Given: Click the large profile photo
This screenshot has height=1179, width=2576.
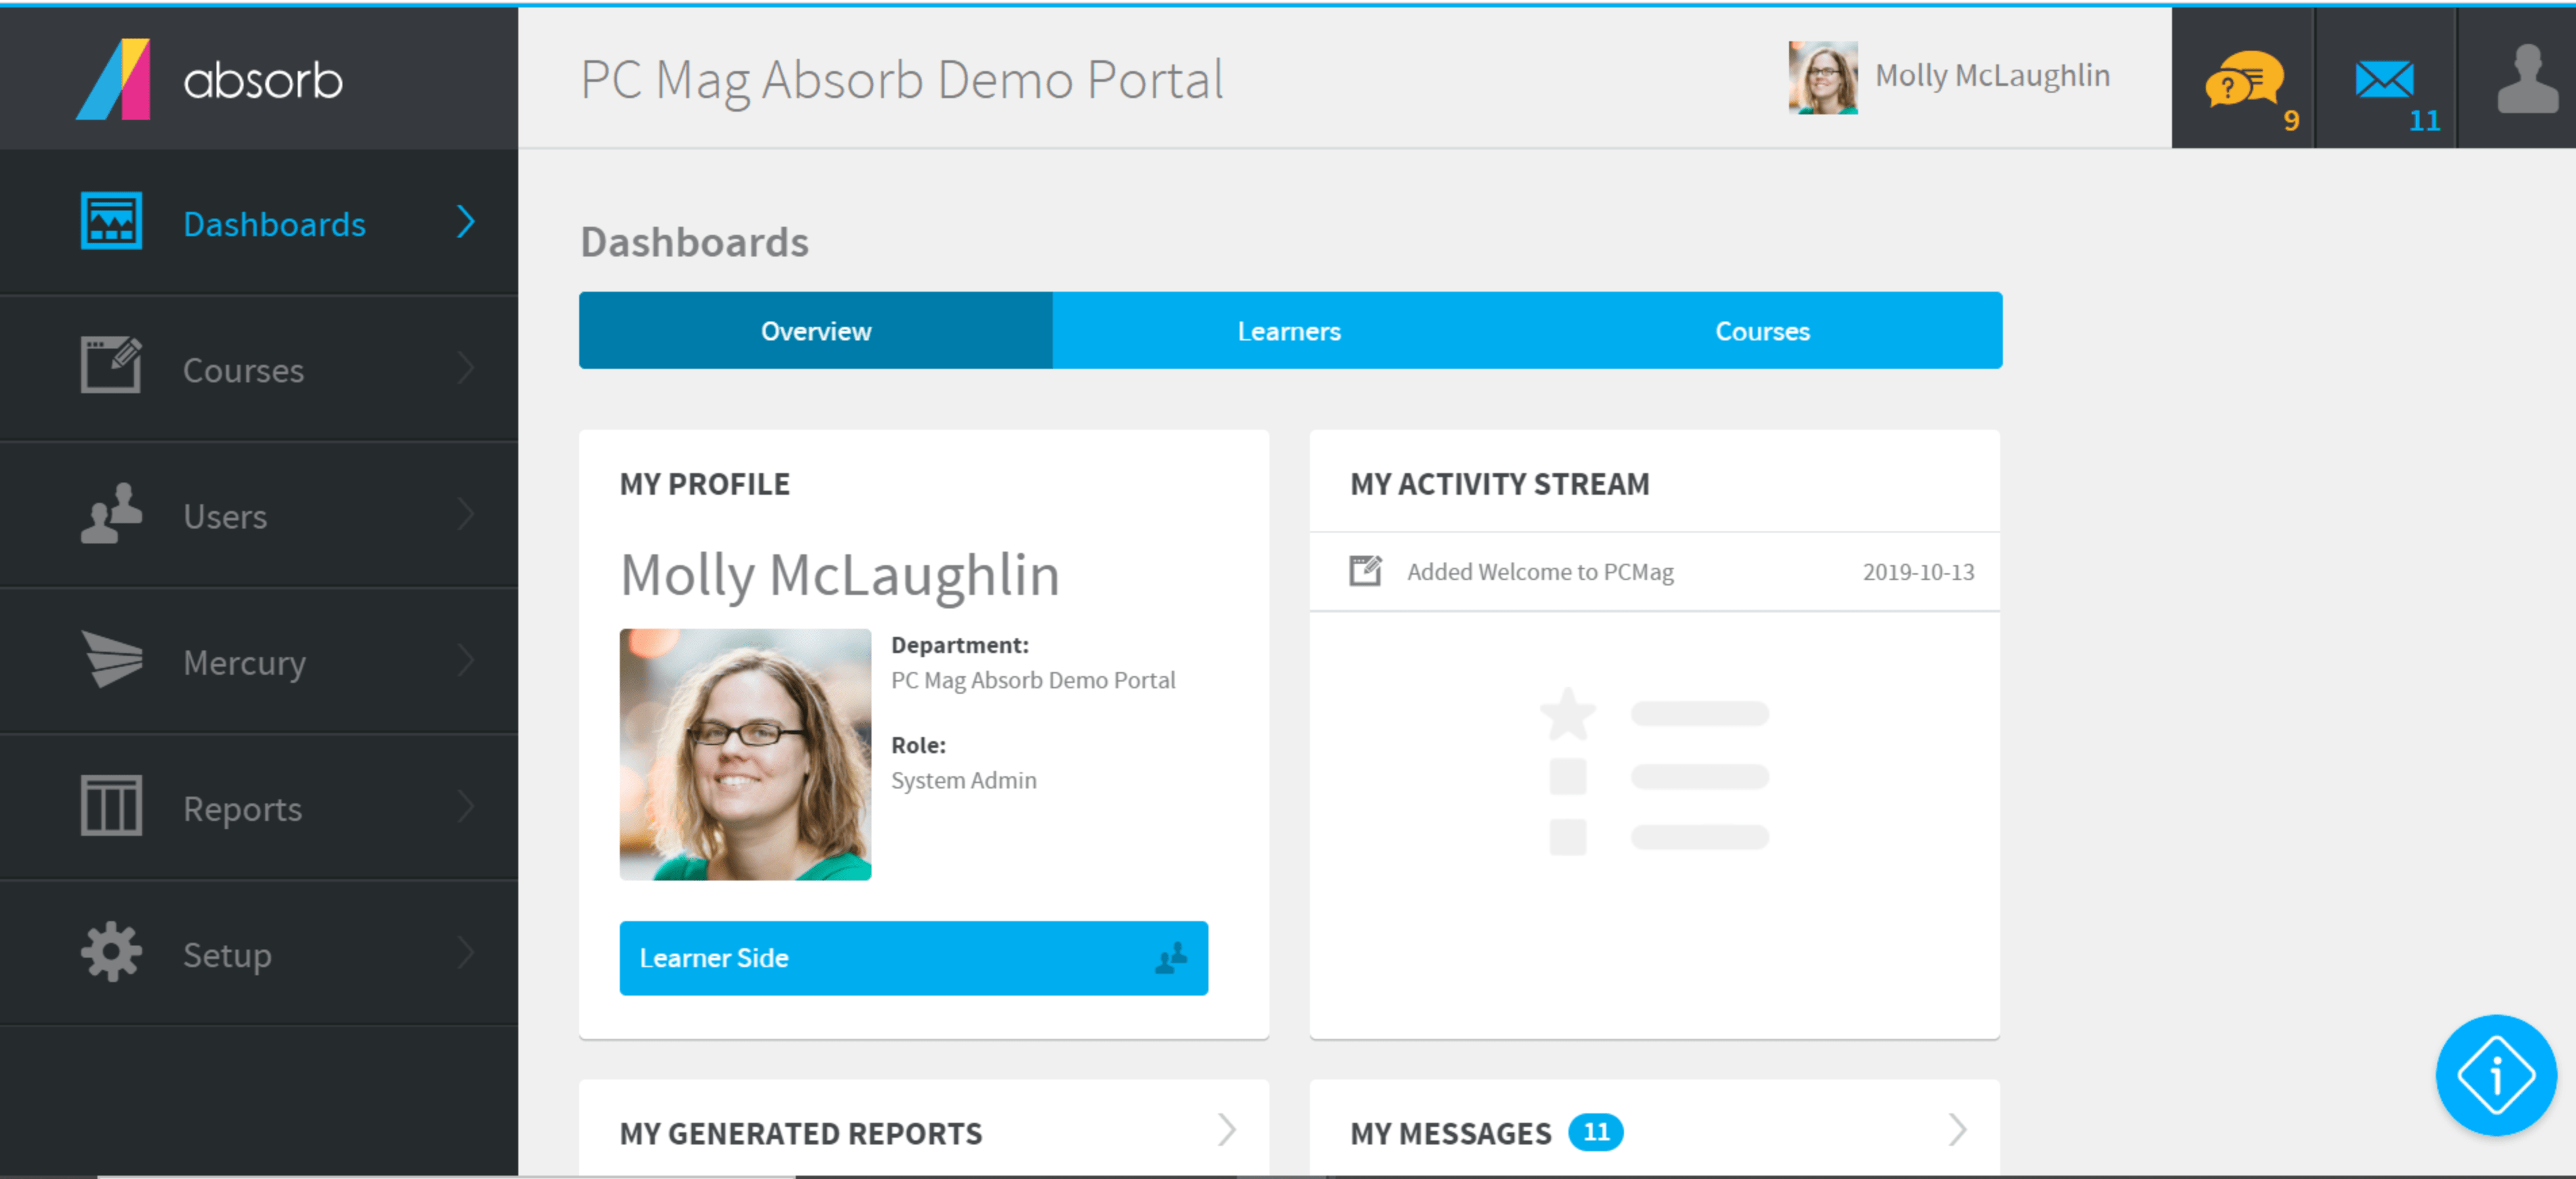Looking at the screenshot, I should pos(745,755).
